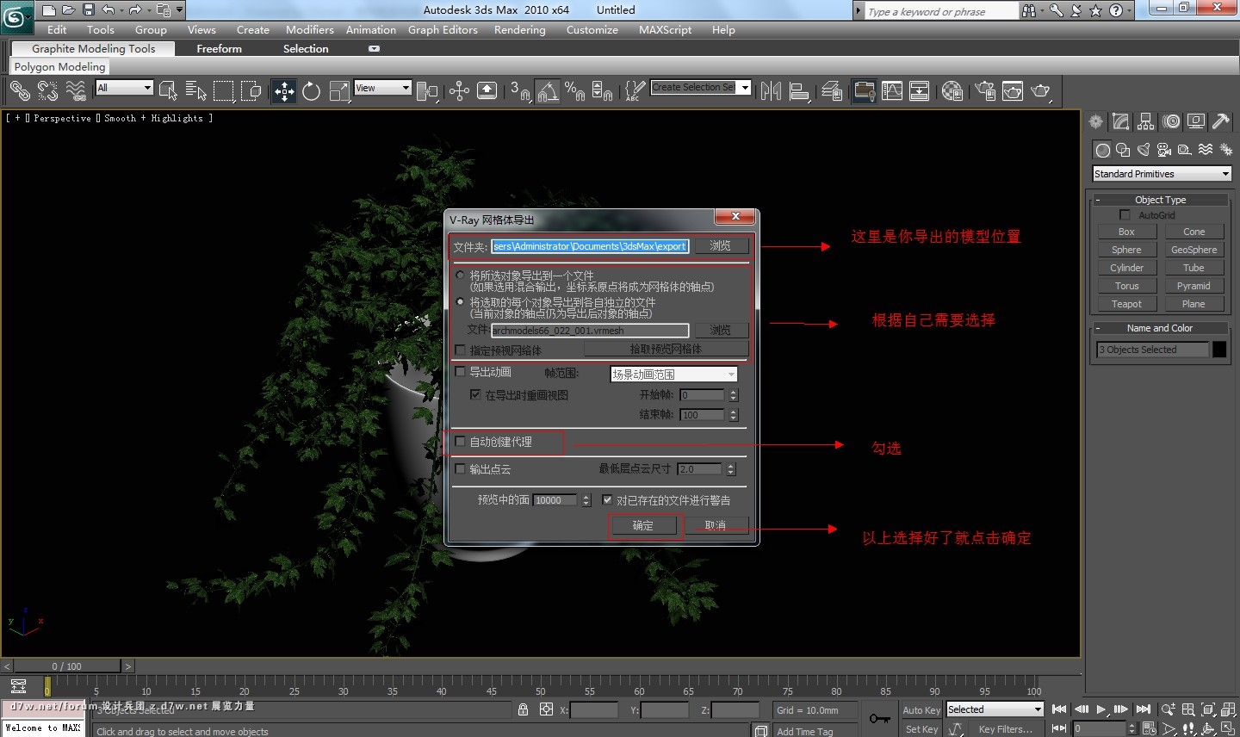Open Standard Primitives dropdown
Viewport: 1240px width, 737px height.
coord(1162,174)
